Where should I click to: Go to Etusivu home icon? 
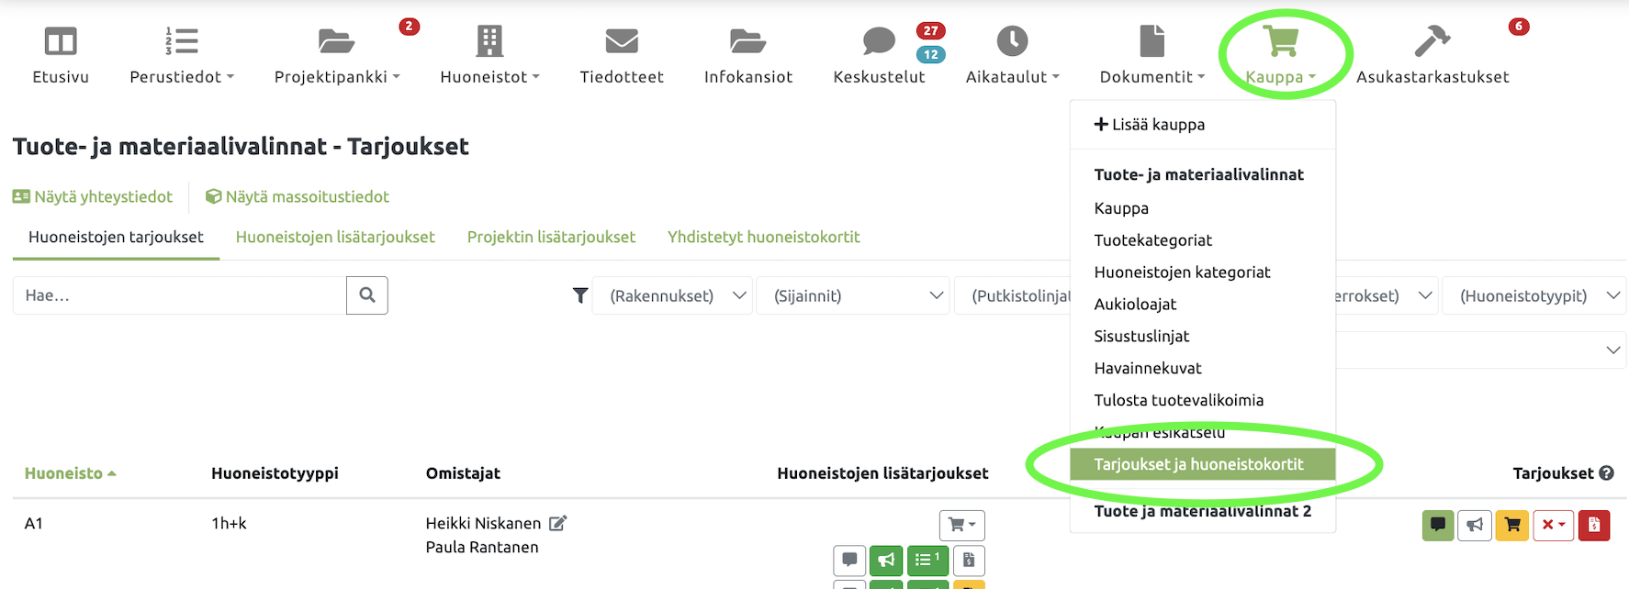click(x=61, y=41)
